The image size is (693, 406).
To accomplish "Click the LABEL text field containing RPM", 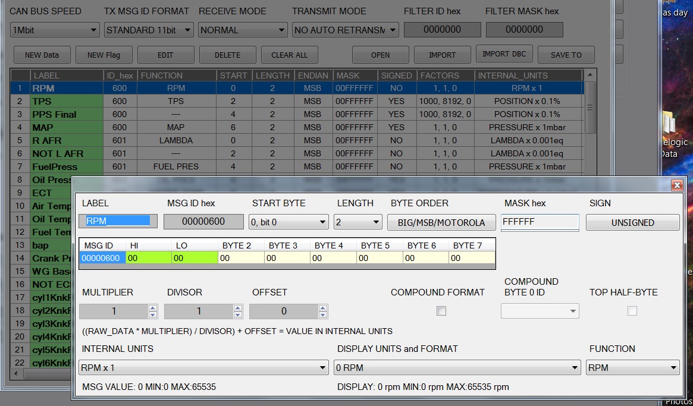I will click(x=118, y=221).
